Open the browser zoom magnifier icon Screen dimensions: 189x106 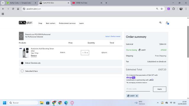(x=157, y=9)
